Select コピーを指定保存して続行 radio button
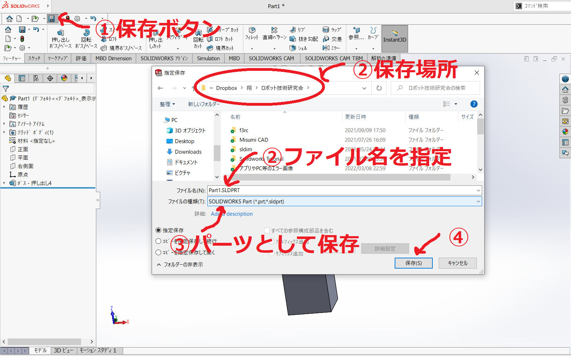Image resolution: width=571 pixels, height=356 pixels. click(158, 241)
